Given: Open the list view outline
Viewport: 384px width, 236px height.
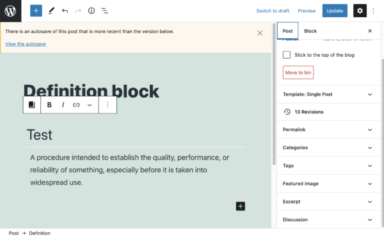Looking at the screenshot, I should tap(105, 11).
